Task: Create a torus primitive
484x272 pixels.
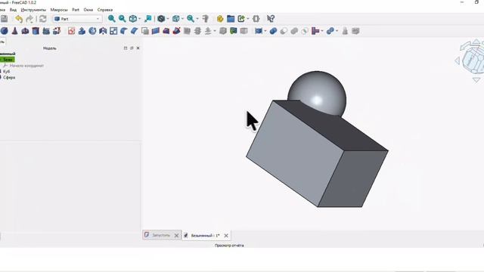Action: tap(25, 31)
